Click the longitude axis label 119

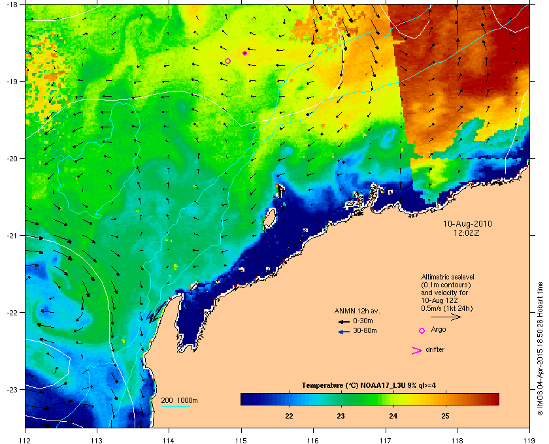click(x=529, y=440)
